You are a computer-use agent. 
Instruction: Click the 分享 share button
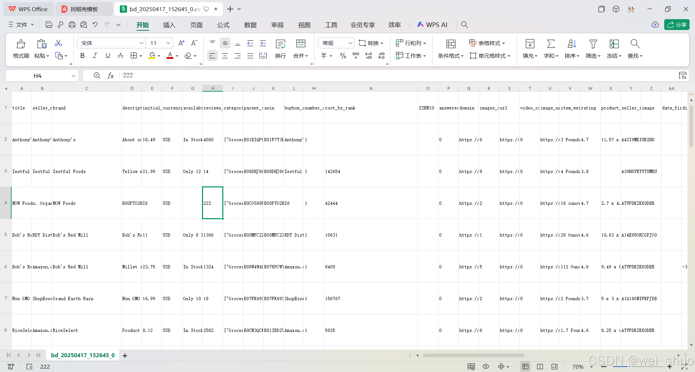coord(677,25)
